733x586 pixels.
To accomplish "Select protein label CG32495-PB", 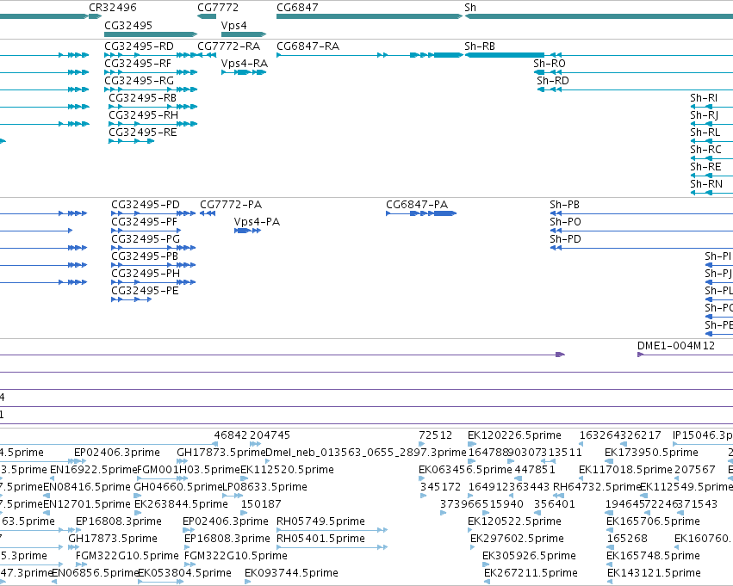I will [x=145, y=256].
